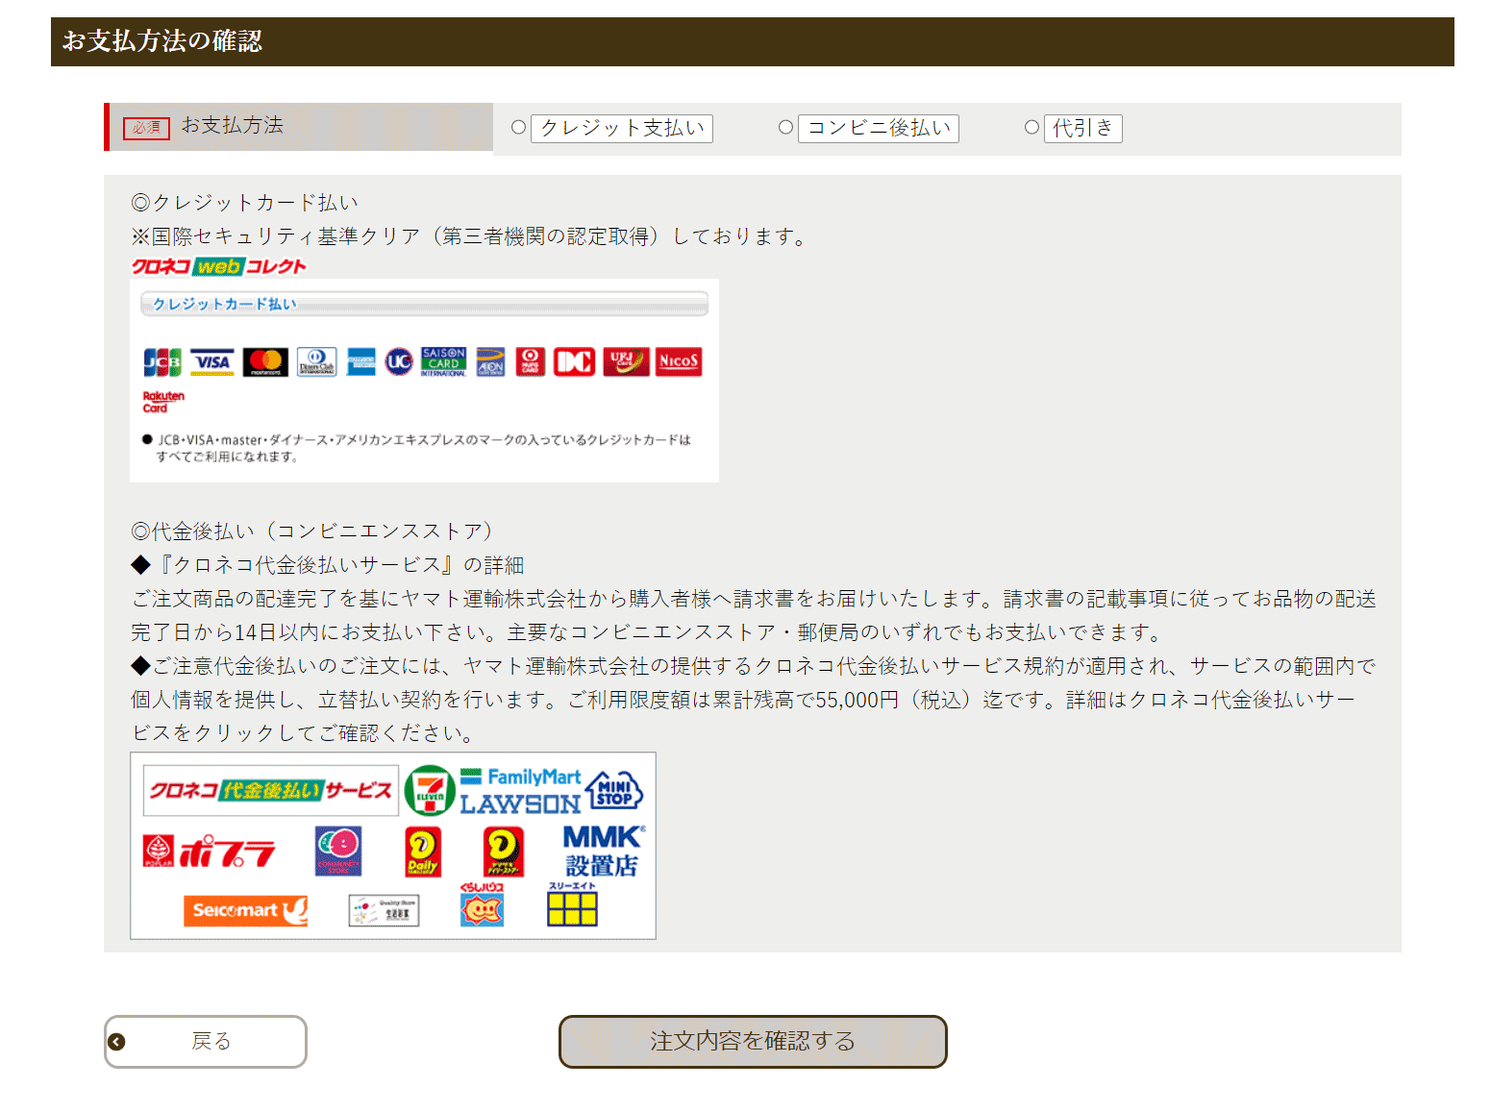
Task: Click the DC card logo
Action: [x=574, y=362]
